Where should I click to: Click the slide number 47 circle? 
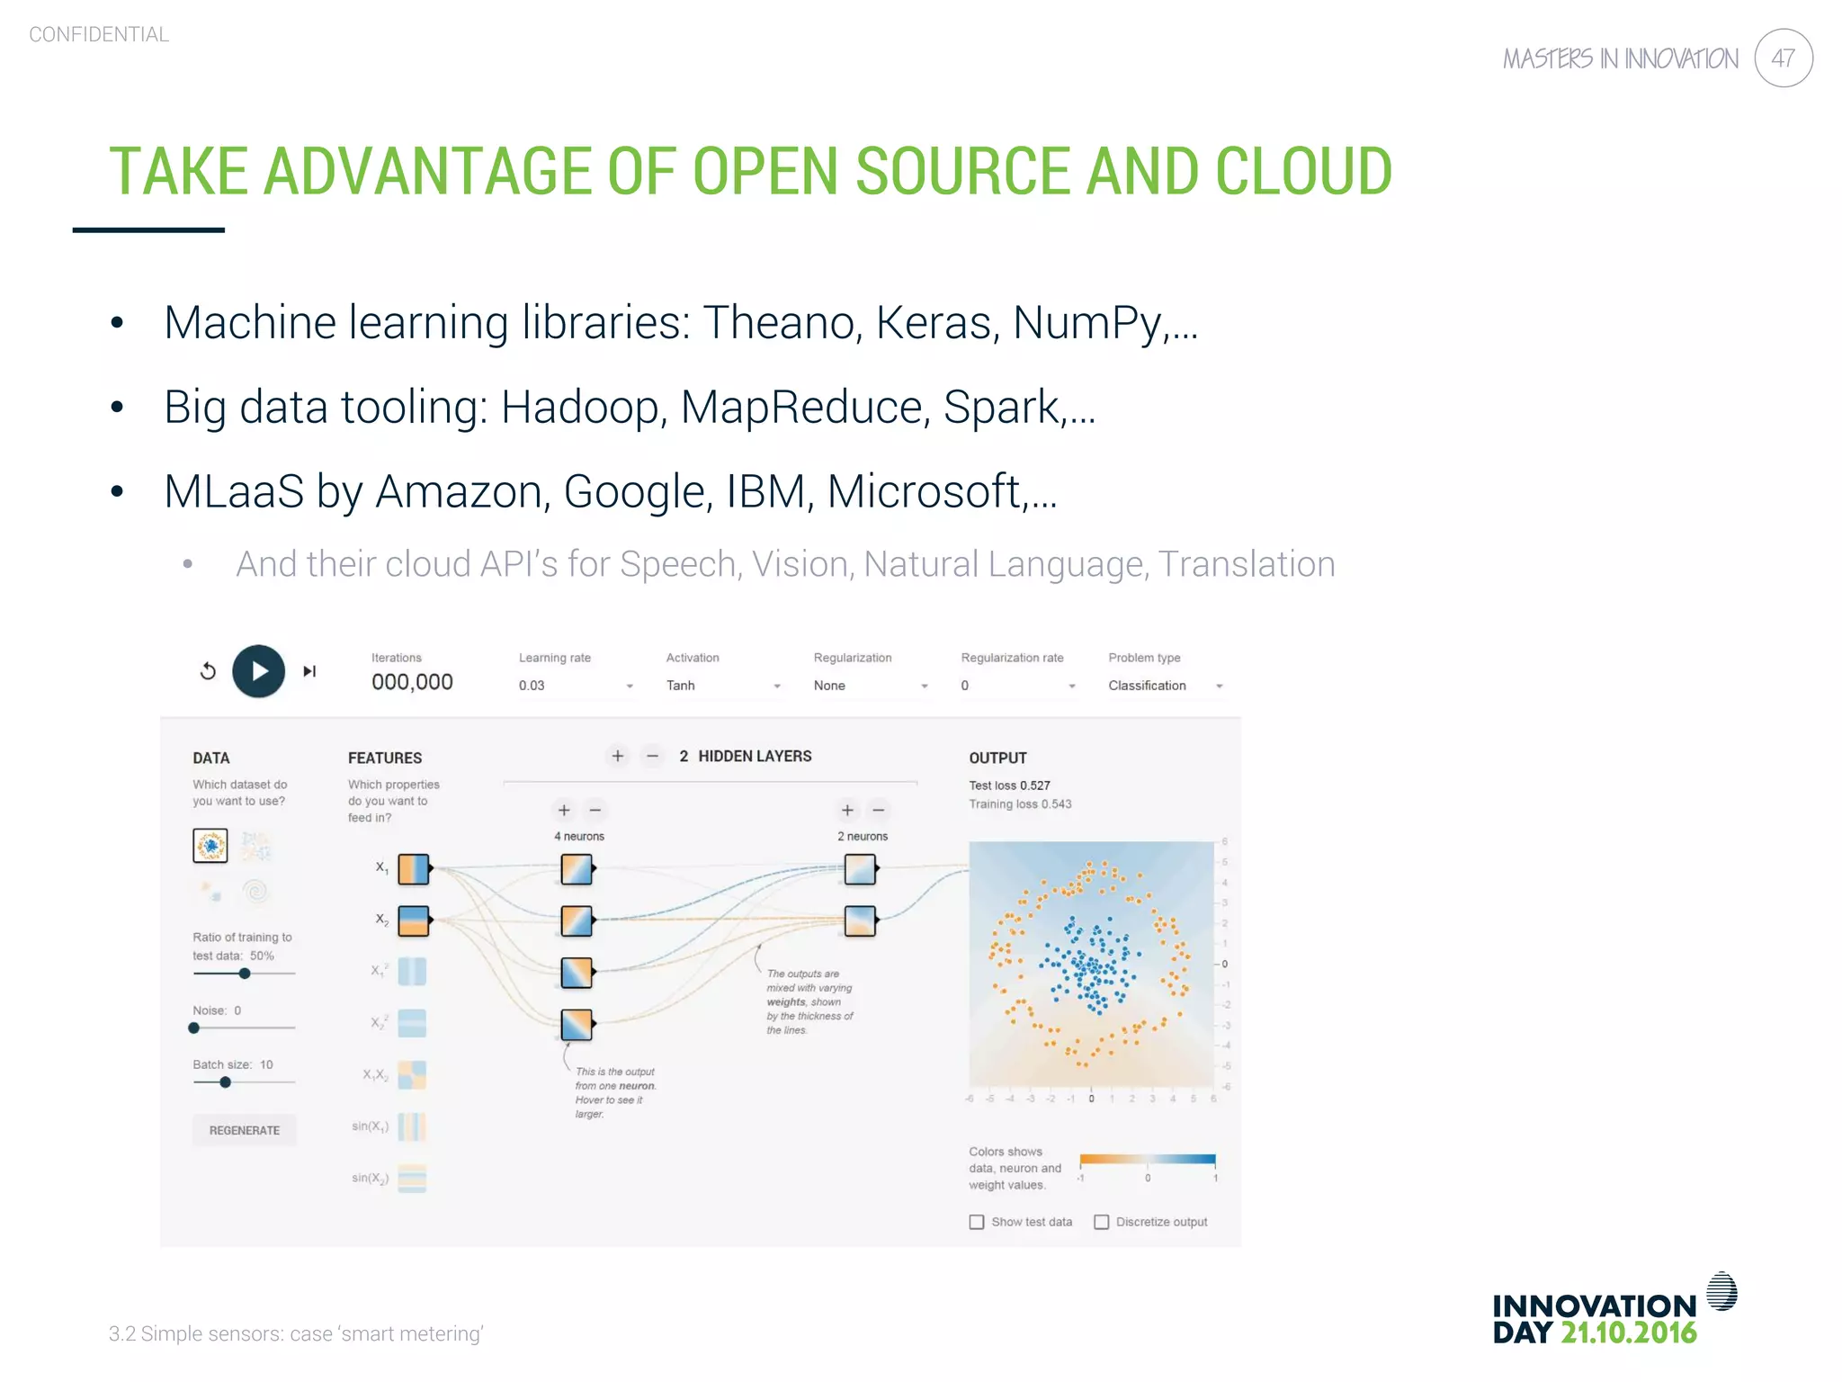coord(1784,58)
